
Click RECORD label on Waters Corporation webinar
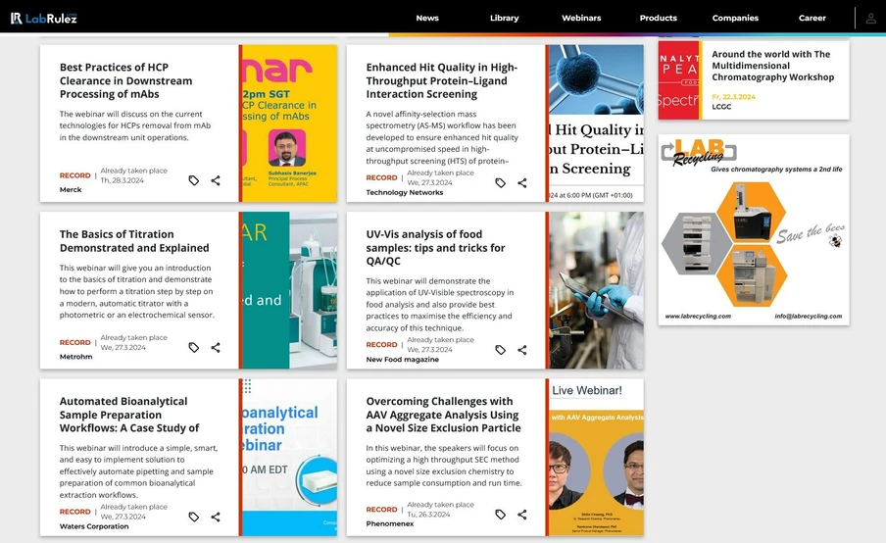(75, 512)
